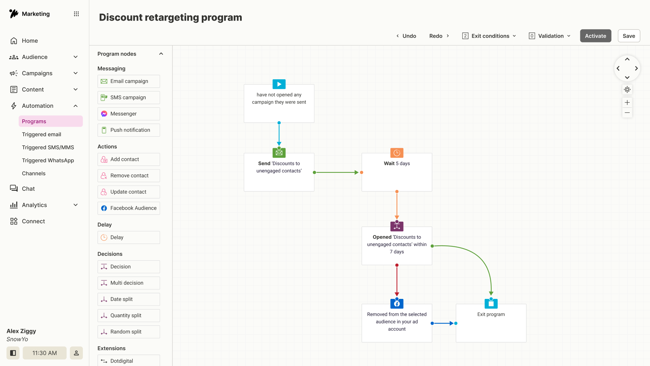Select the Date split node
Viewport: 650px width, 366px height.
129,299
